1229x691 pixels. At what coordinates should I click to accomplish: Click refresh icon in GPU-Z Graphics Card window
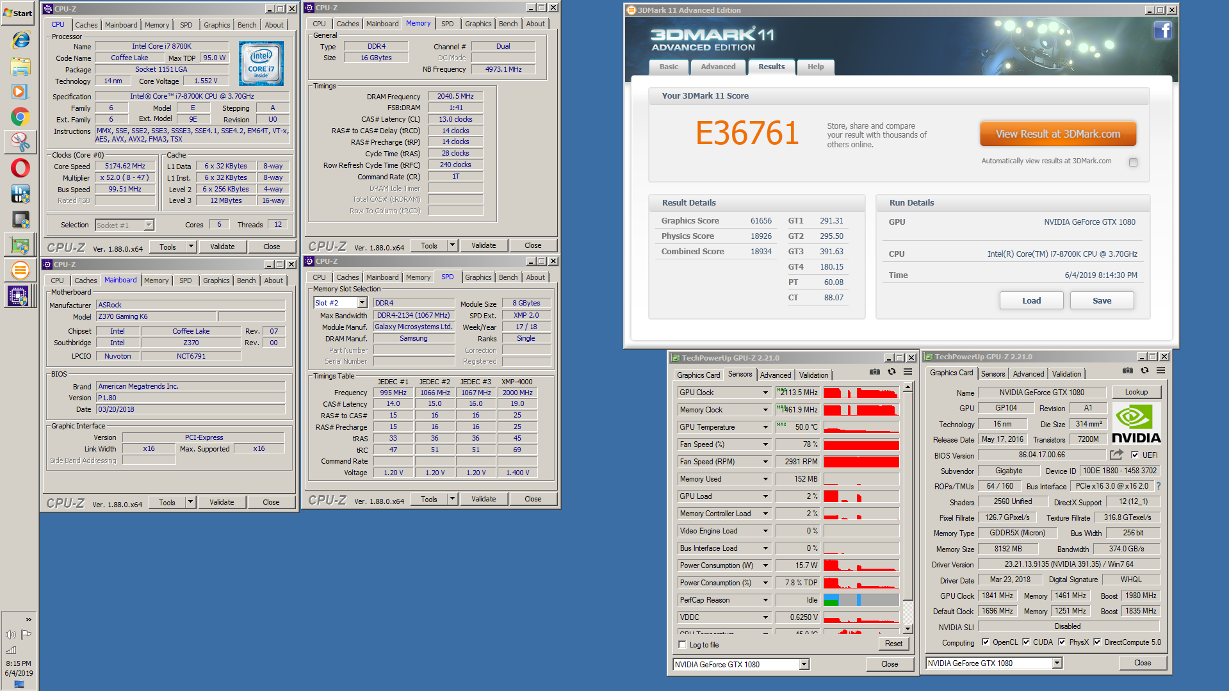click(x=1144, y=370)
